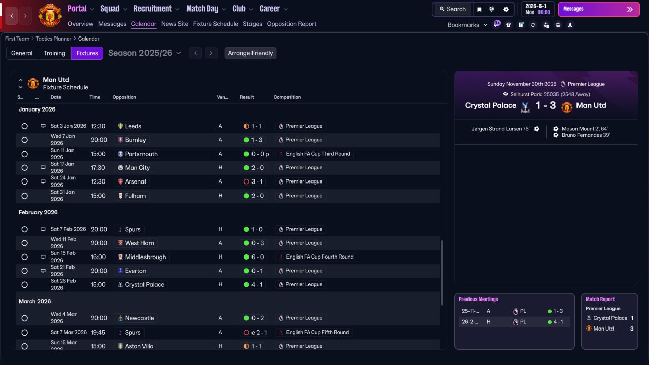Collapse Man Utd schedule using up chevron
The height and width of the screenshot is (365, 649).
pyautogui.click(x=21, y=80)
